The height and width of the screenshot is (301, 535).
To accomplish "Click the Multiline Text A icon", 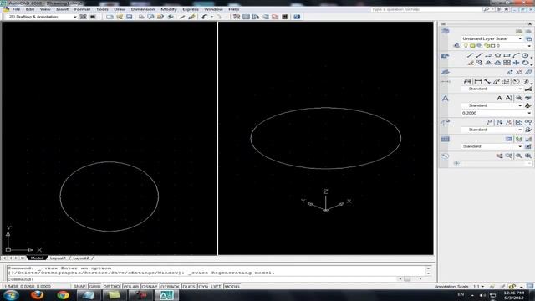I will pos(499,98).
